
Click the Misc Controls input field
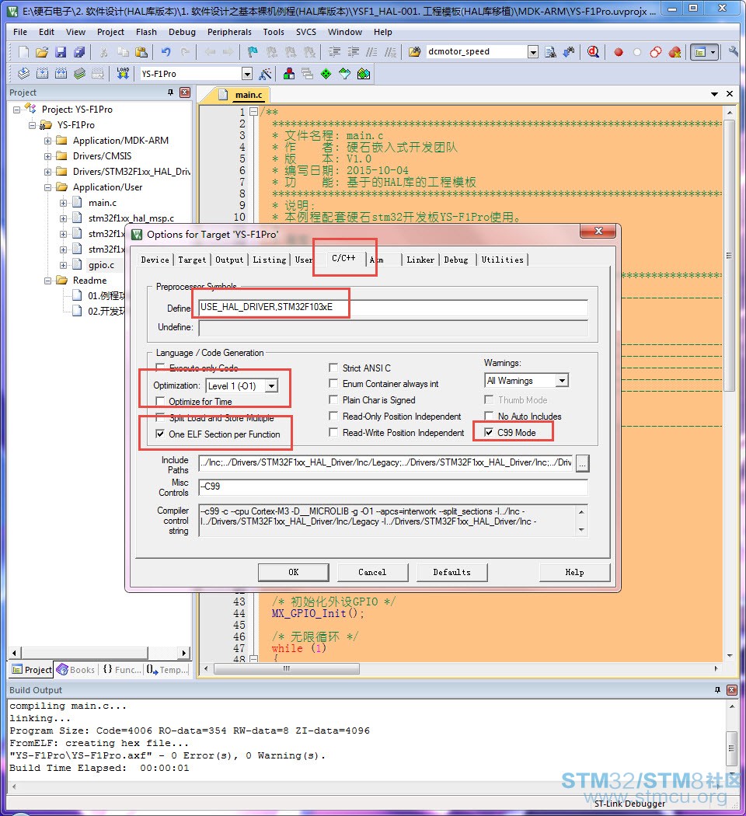393,486
